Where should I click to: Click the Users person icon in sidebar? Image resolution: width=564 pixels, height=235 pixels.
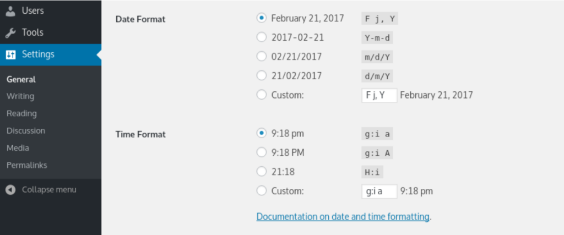coord(10,10)
